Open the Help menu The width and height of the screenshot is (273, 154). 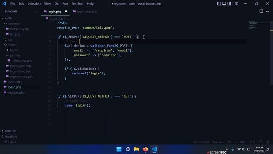(x=90, y=3)
